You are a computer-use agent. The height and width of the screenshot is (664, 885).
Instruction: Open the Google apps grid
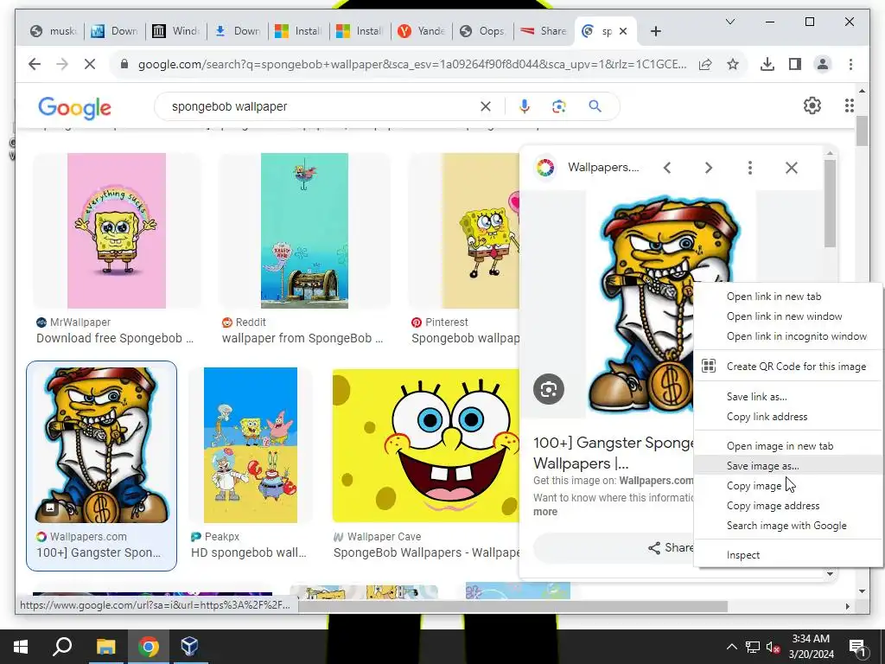point(849,105)
